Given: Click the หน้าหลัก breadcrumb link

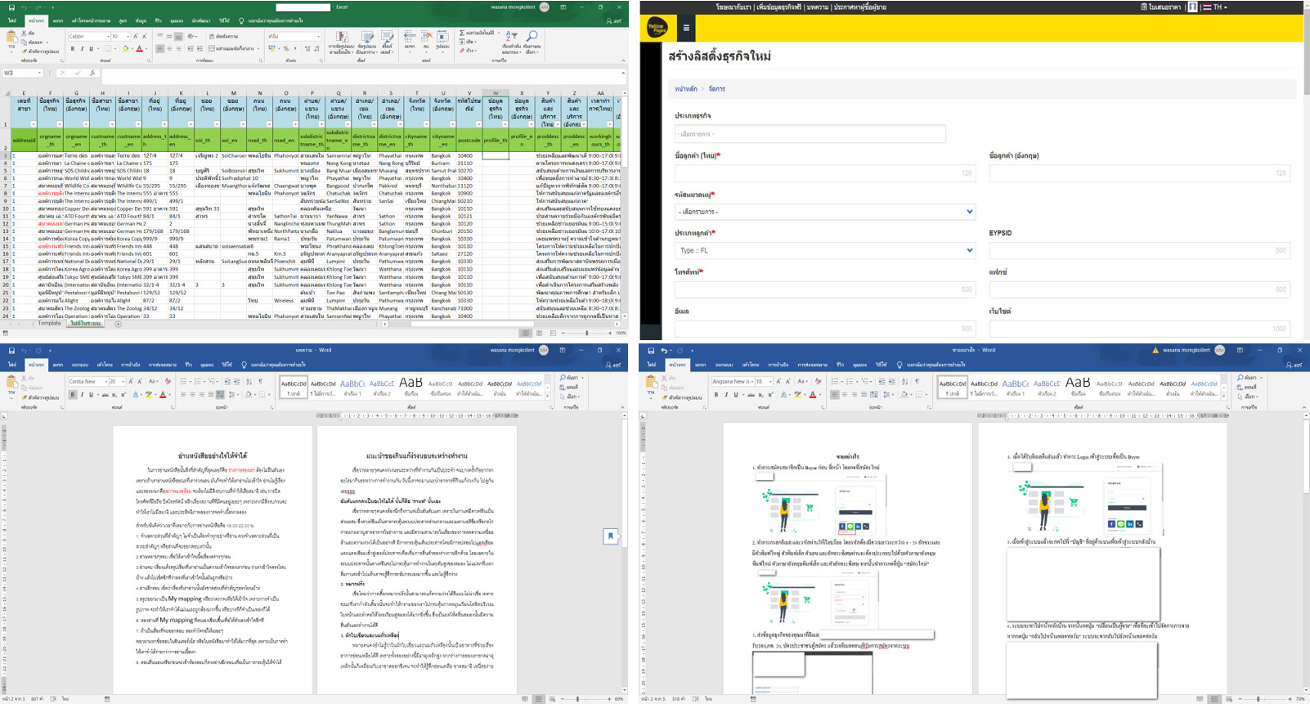Looking at the screenshot, I should 685,89.
